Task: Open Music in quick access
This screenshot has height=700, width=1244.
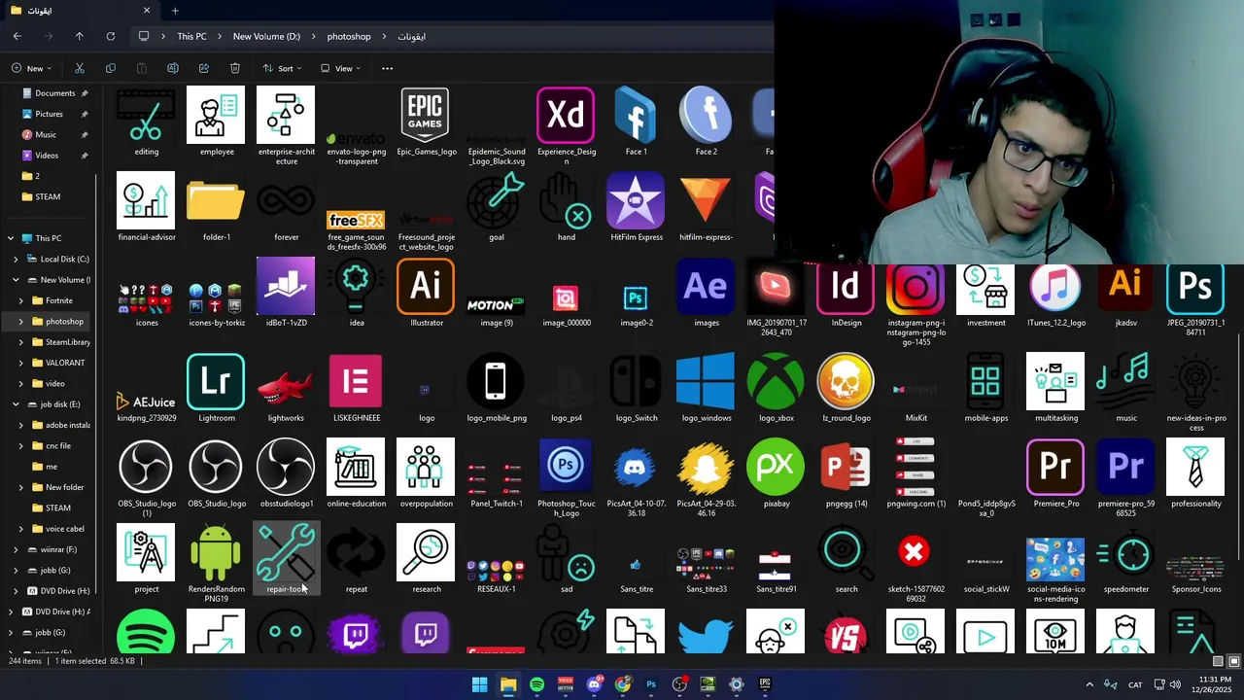Action: click(46, 135)
